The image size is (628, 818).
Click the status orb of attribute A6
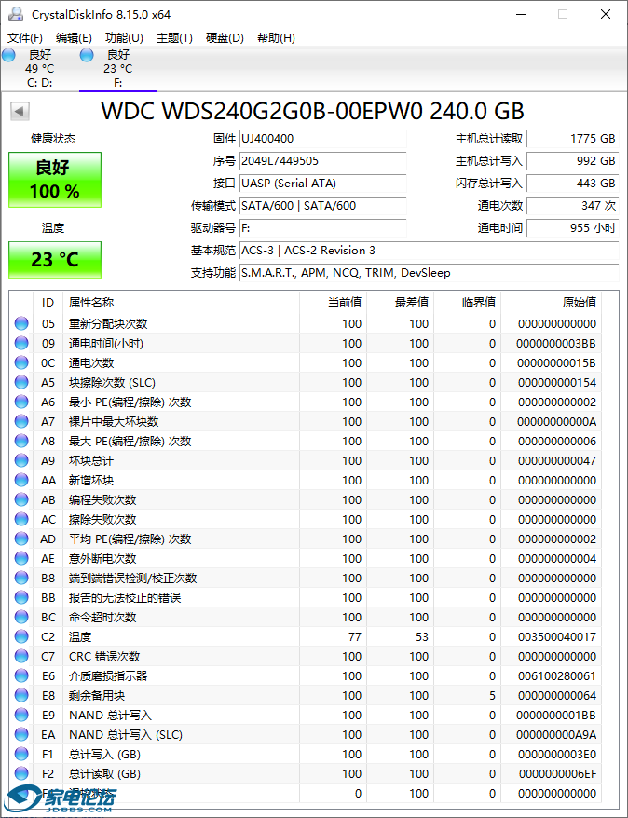pos(21,402)
